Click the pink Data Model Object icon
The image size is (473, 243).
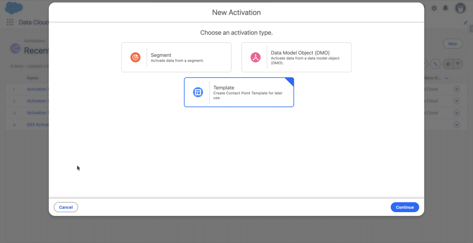click(x=255, y=58)
